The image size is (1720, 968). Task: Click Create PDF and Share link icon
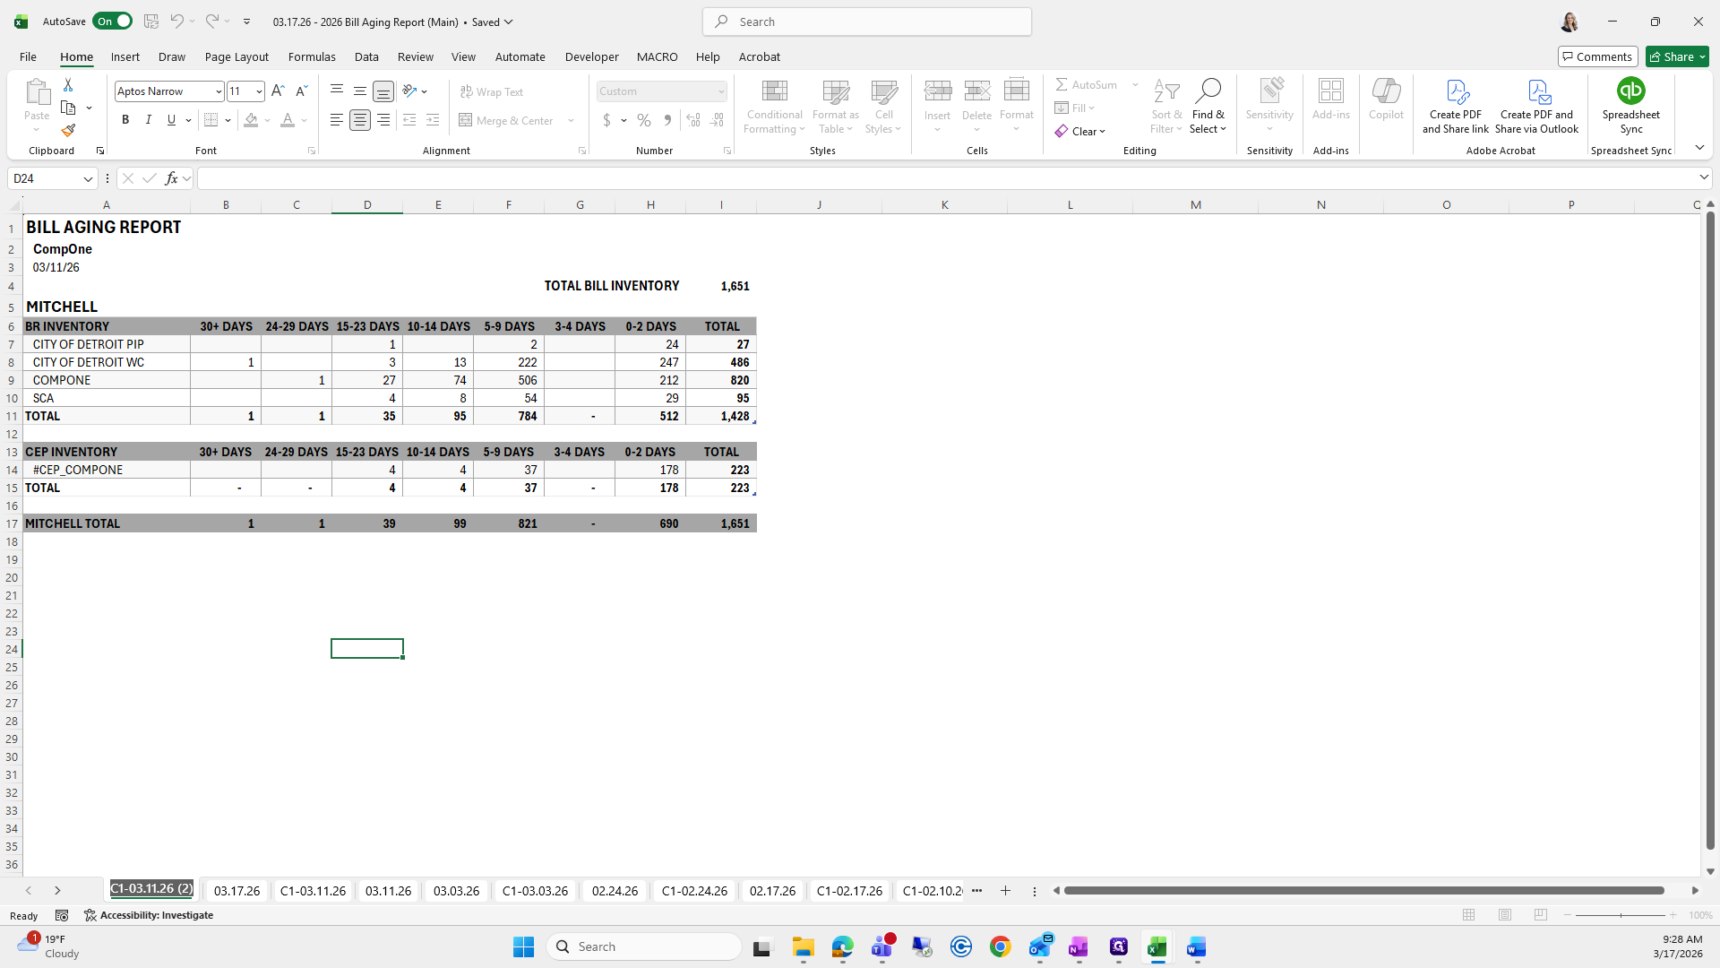click(1456, 91)
